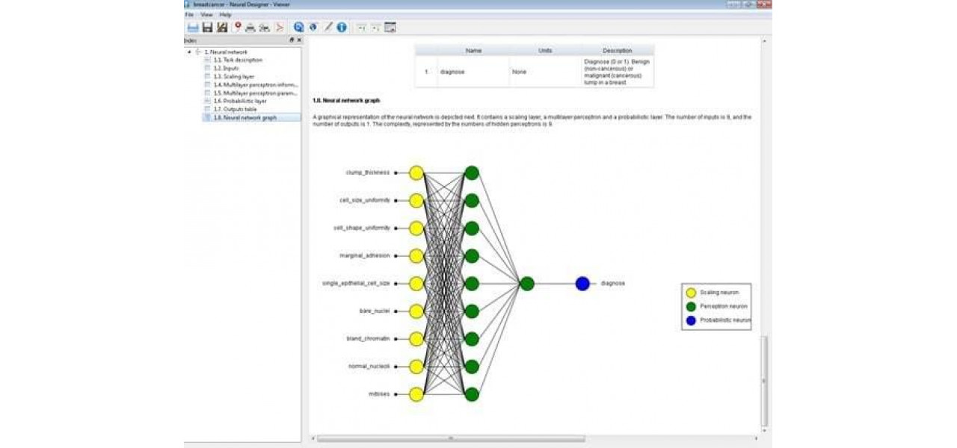Viewport: 957px width, 448px height.
Task: Click the 'Name' column header in outputs table
Action: (x=473, y=51)
